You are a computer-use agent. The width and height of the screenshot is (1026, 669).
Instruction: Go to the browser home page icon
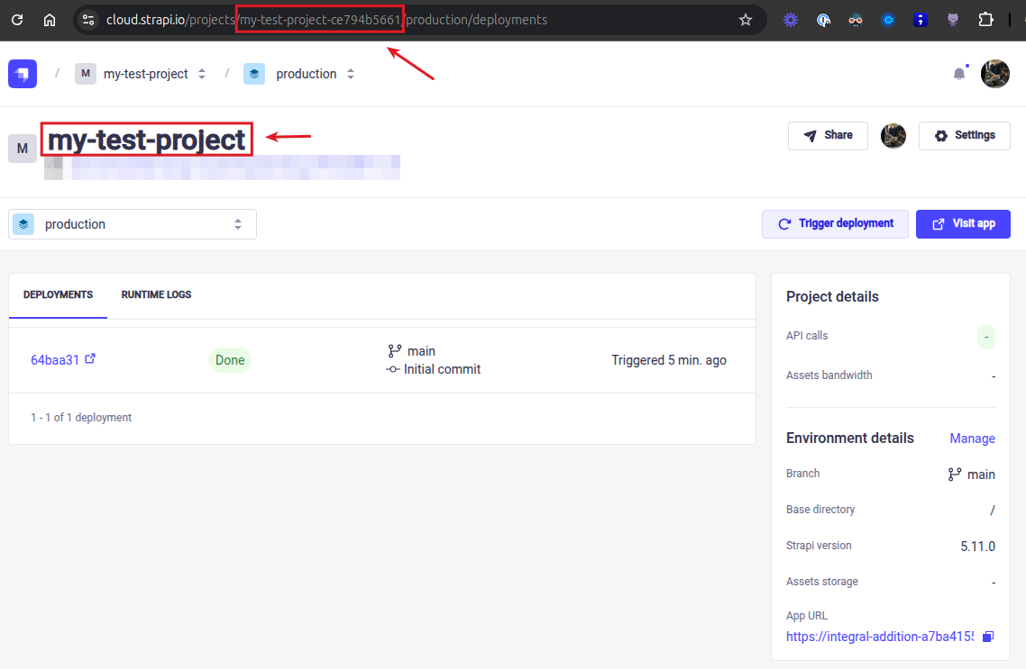[x=50, y=20]
